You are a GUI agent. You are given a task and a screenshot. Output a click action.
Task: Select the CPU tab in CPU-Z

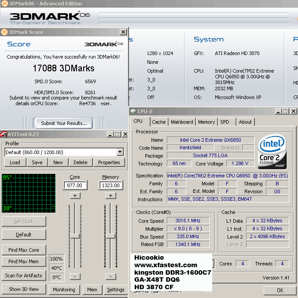(140, 121)
